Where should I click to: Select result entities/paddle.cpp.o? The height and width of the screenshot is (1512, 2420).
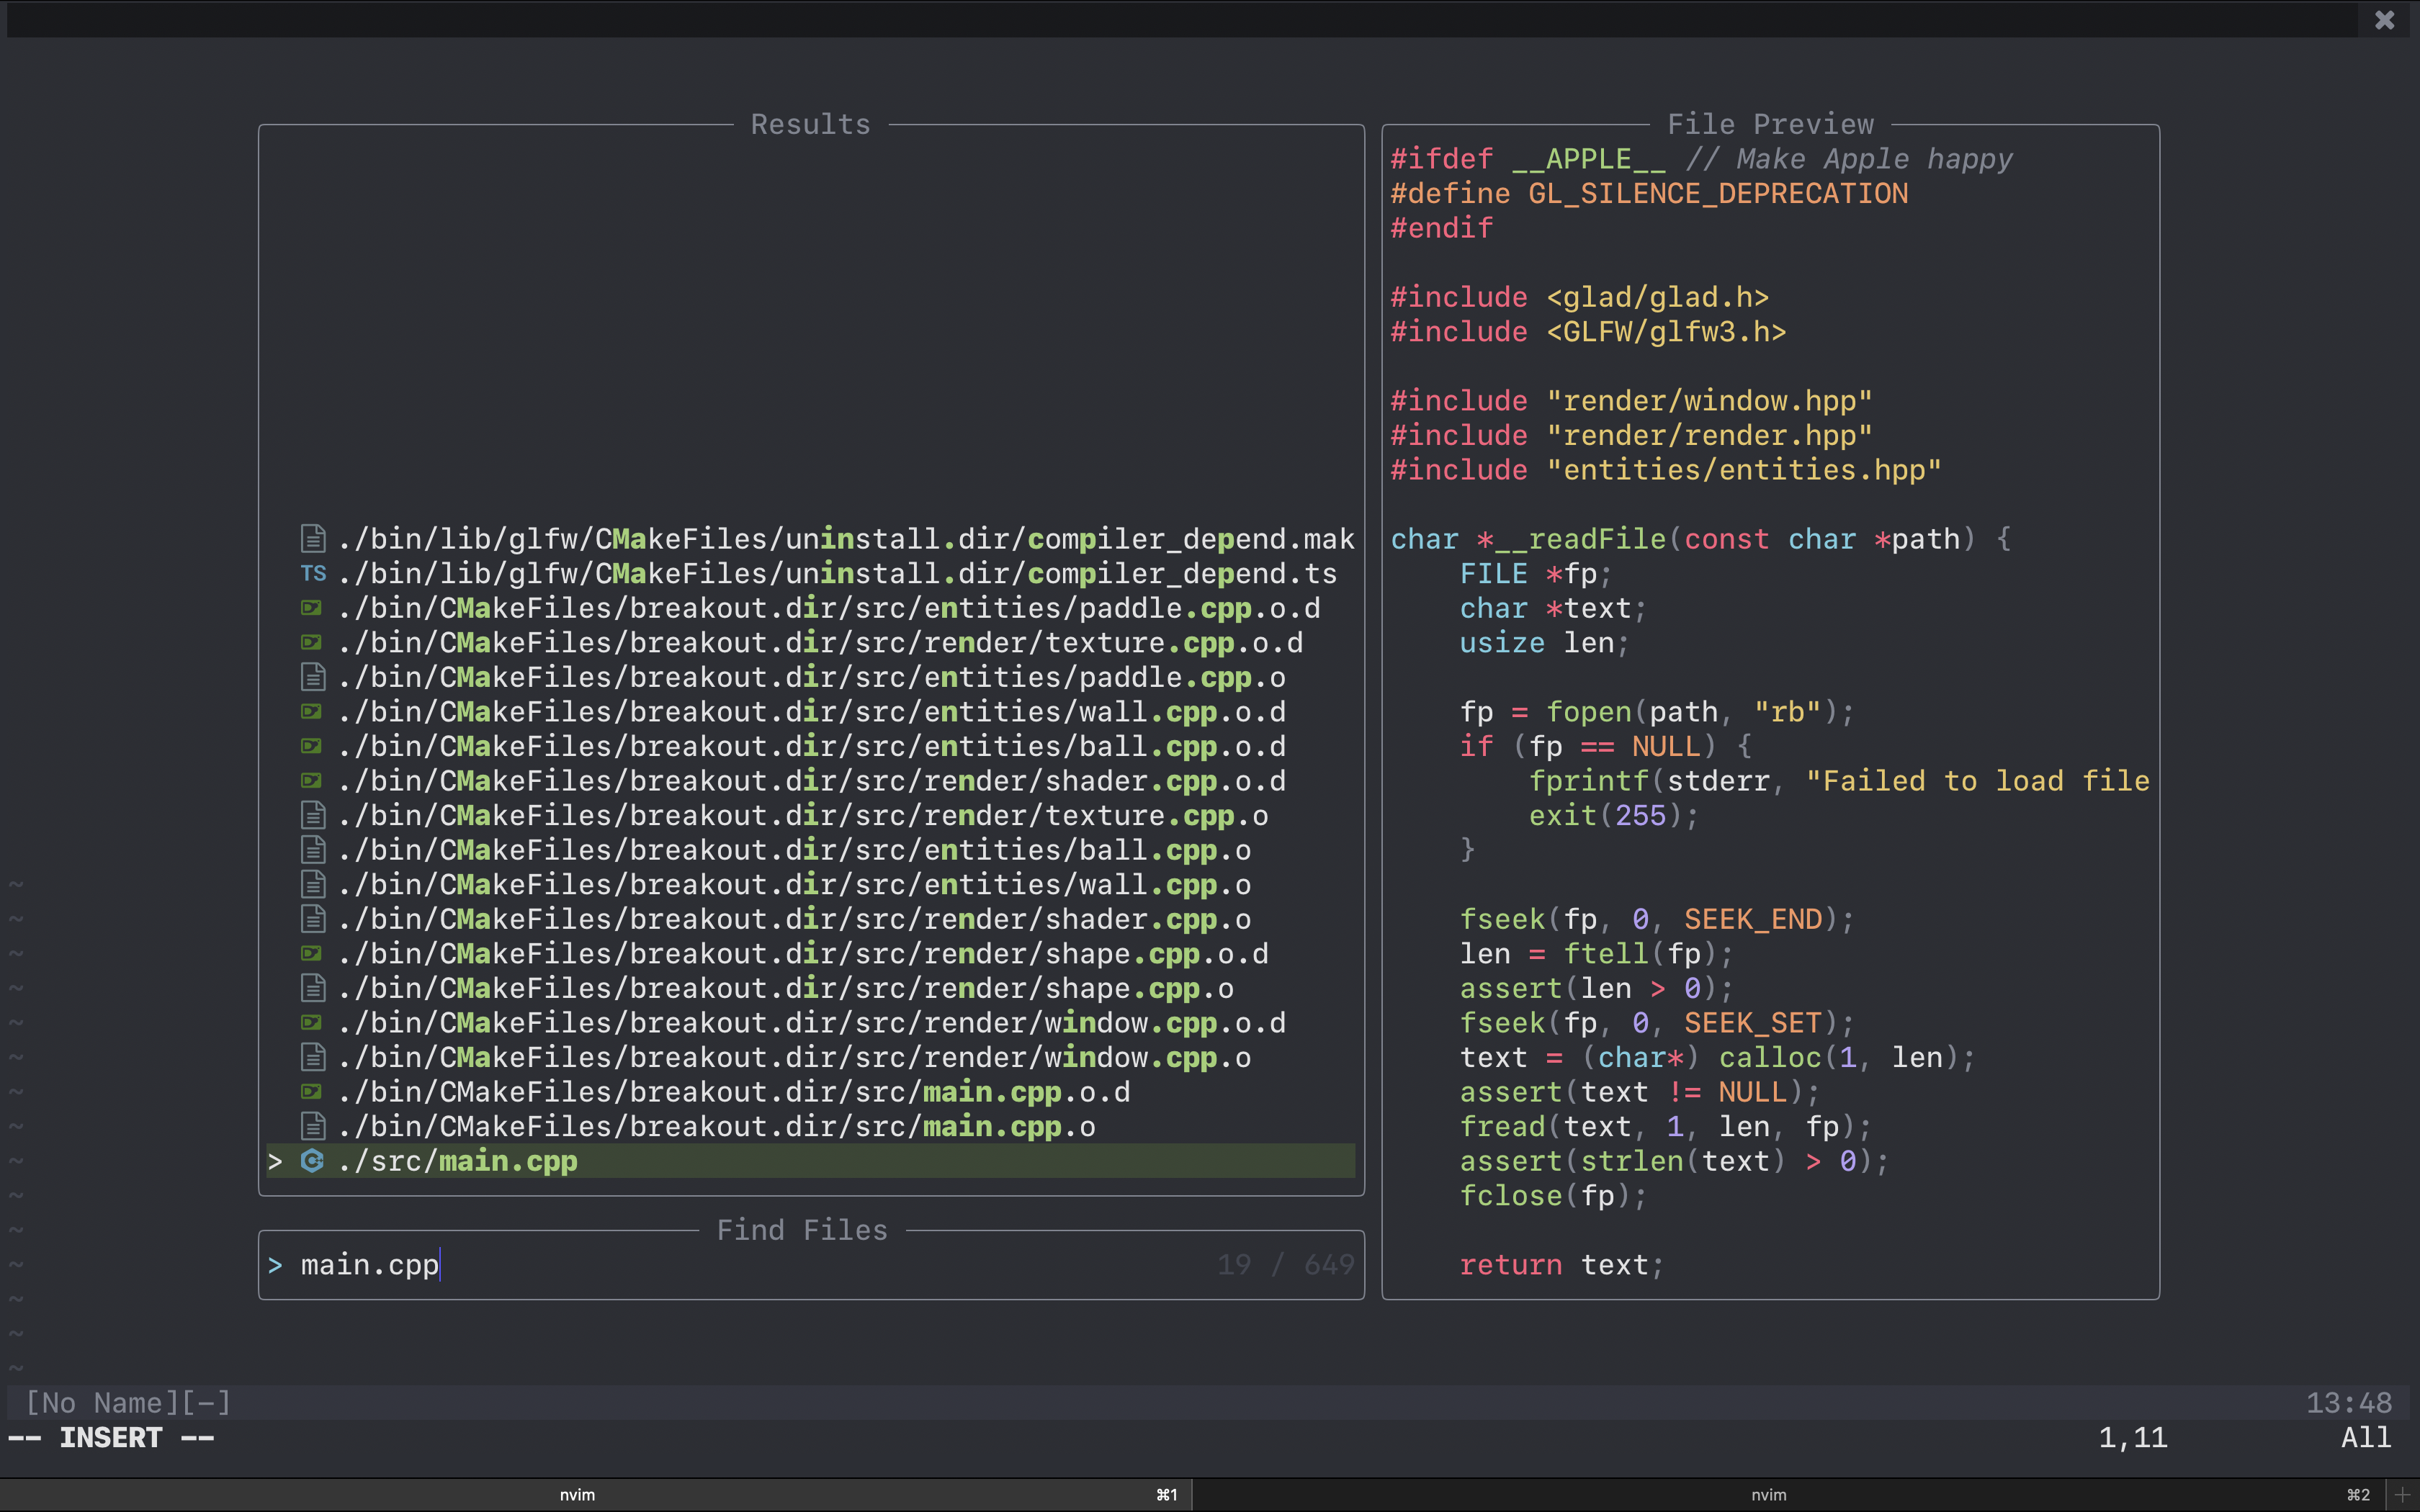click(x=811, y=677)
